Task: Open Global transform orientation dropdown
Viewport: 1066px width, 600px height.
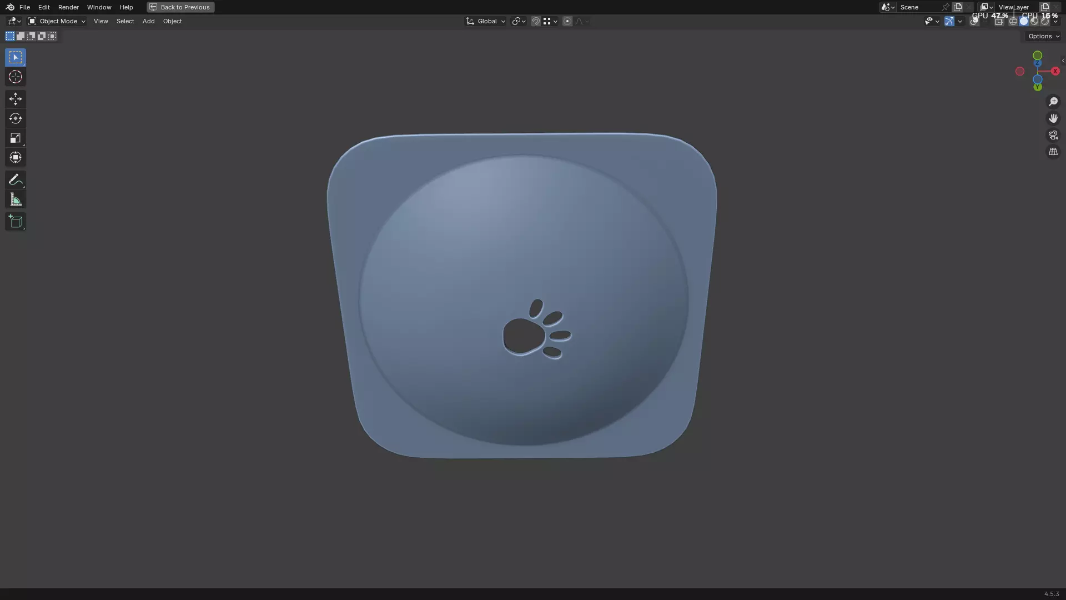Action: click(485, 21)
